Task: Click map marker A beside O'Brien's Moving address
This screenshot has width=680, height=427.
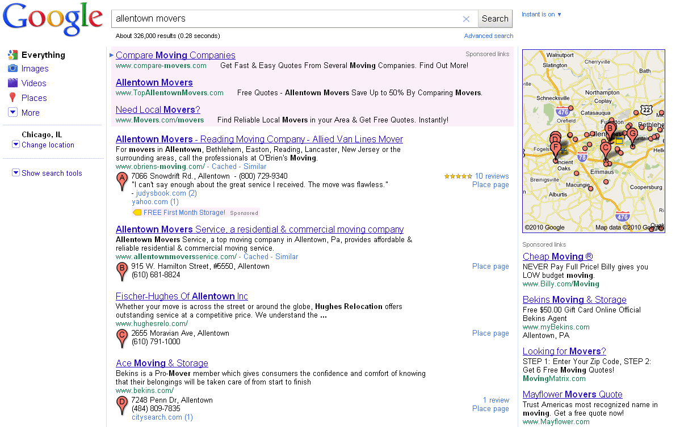Action: 121,181
